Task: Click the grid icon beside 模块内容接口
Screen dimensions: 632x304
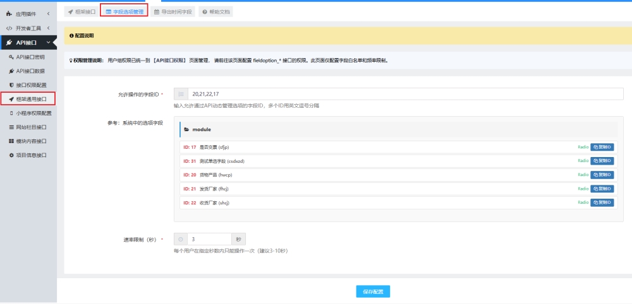Action: coord(11,141)
